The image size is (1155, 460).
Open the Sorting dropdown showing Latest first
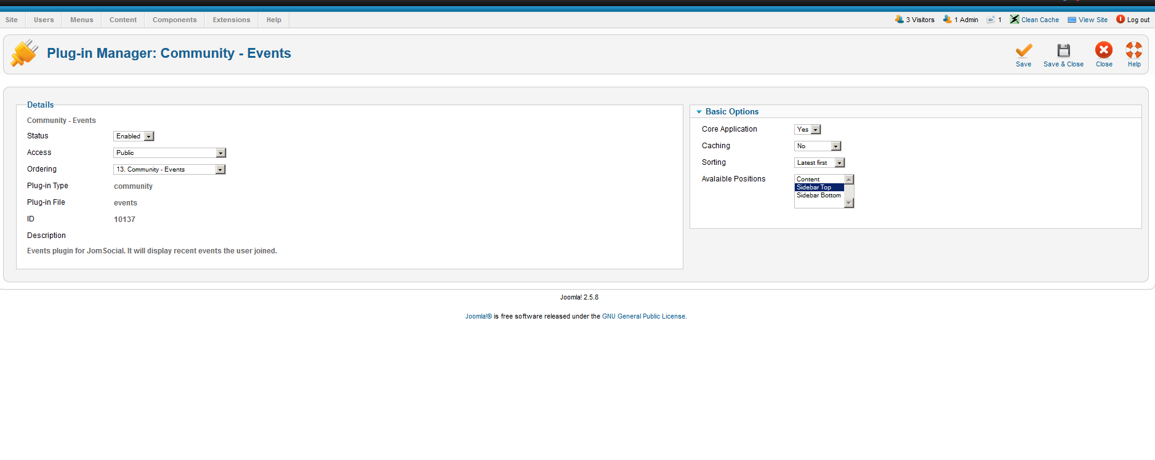click(819, 162)
